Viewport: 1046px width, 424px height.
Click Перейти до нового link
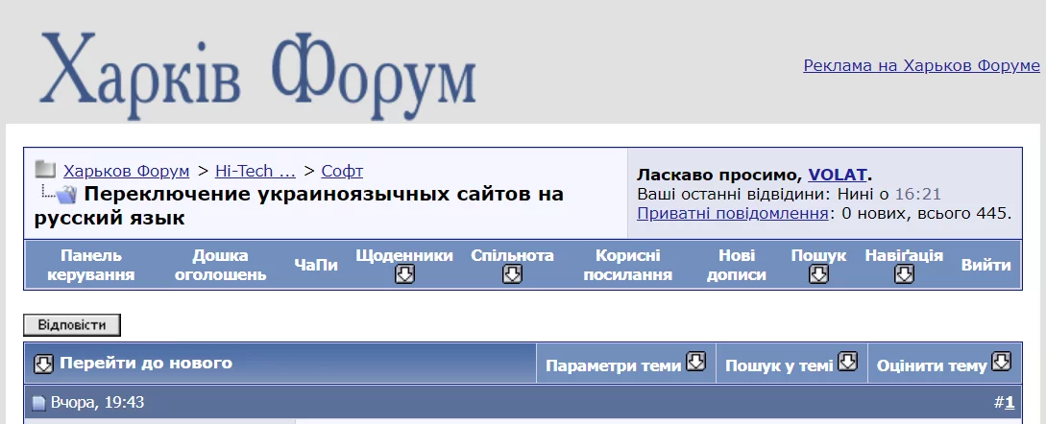click(x=146, y=364)
